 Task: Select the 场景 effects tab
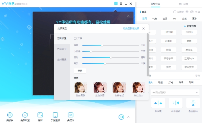point(160,82)
